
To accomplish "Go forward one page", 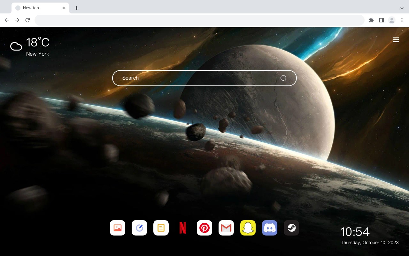I will (17, 20).
